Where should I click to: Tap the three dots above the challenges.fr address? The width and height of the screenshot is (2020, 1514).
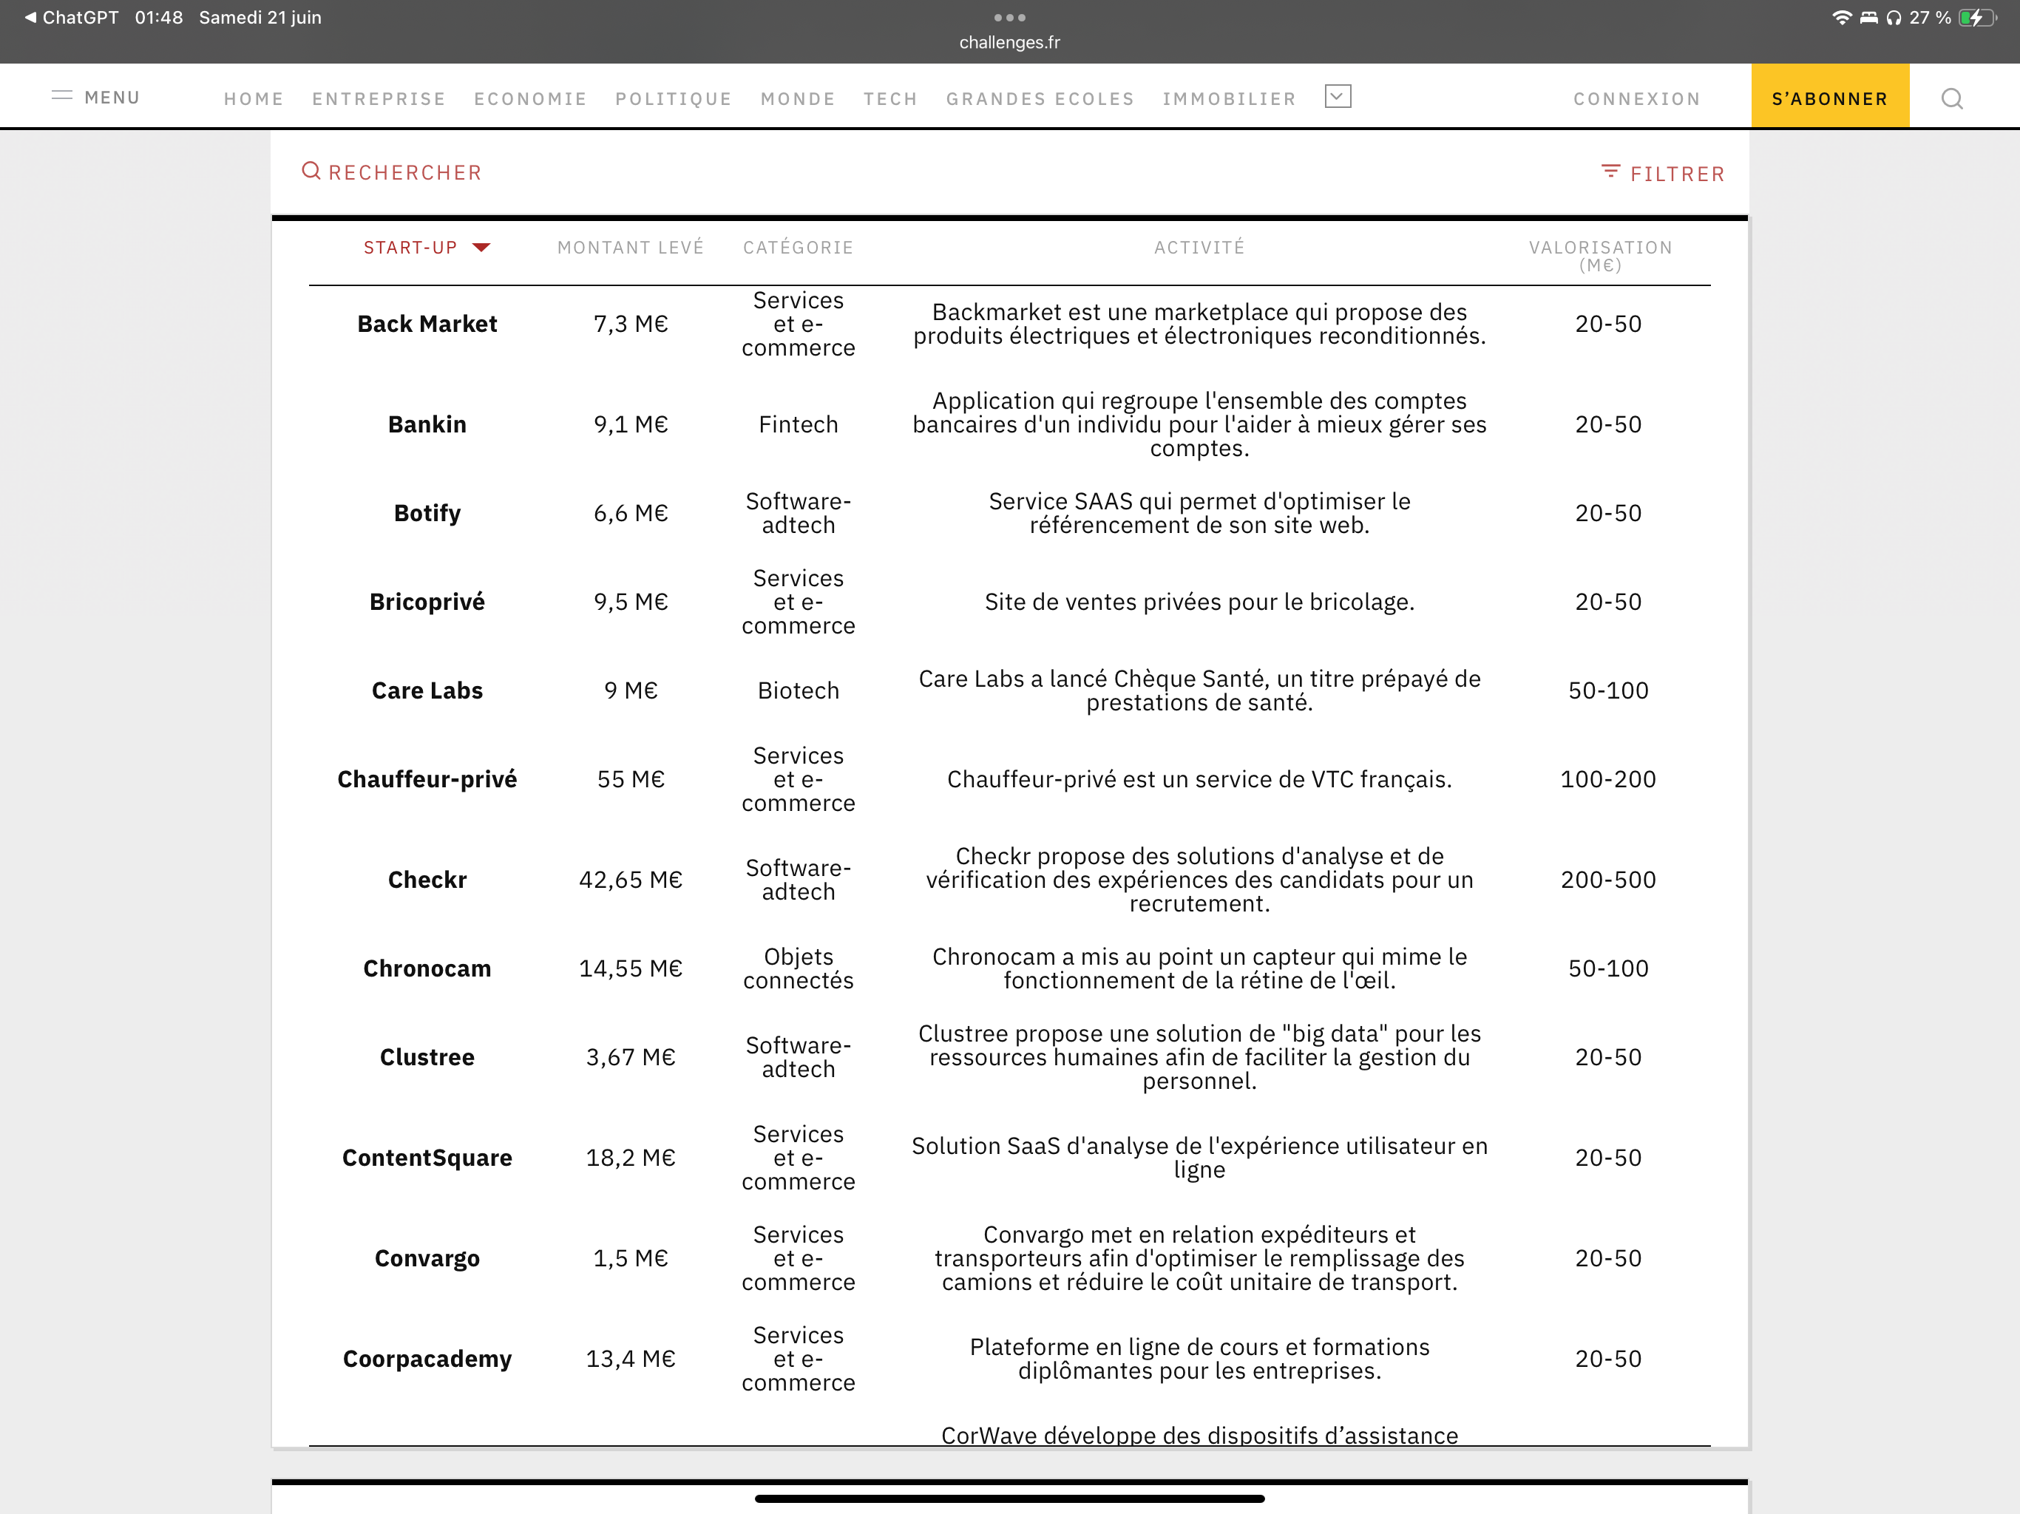click(x=1009, y=17)
